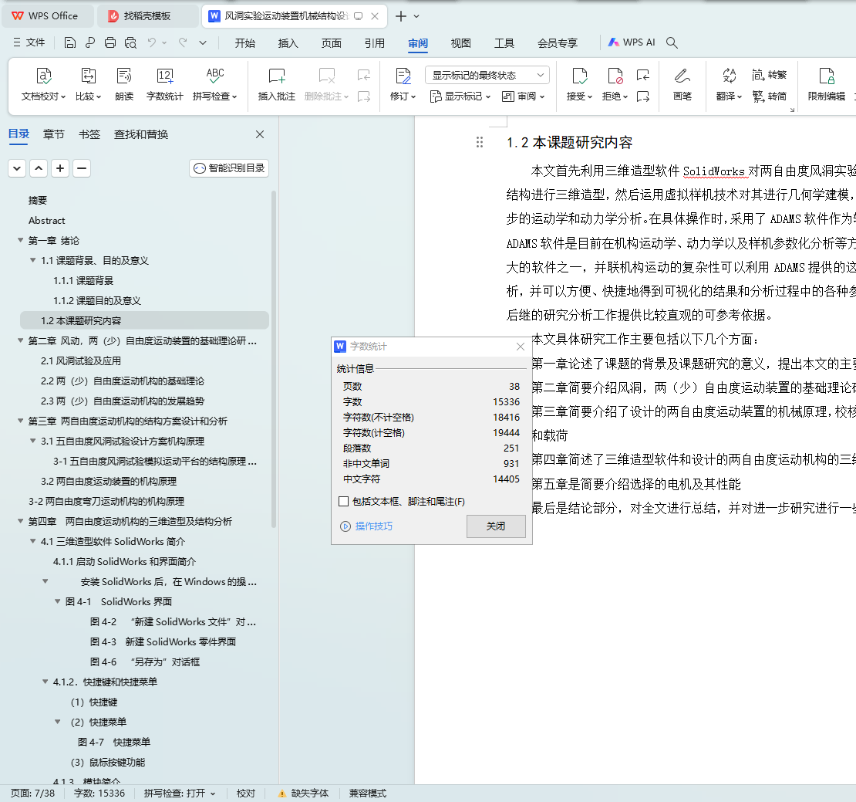
Task: Open the search magnifier icon
Action: click(672, 42)
